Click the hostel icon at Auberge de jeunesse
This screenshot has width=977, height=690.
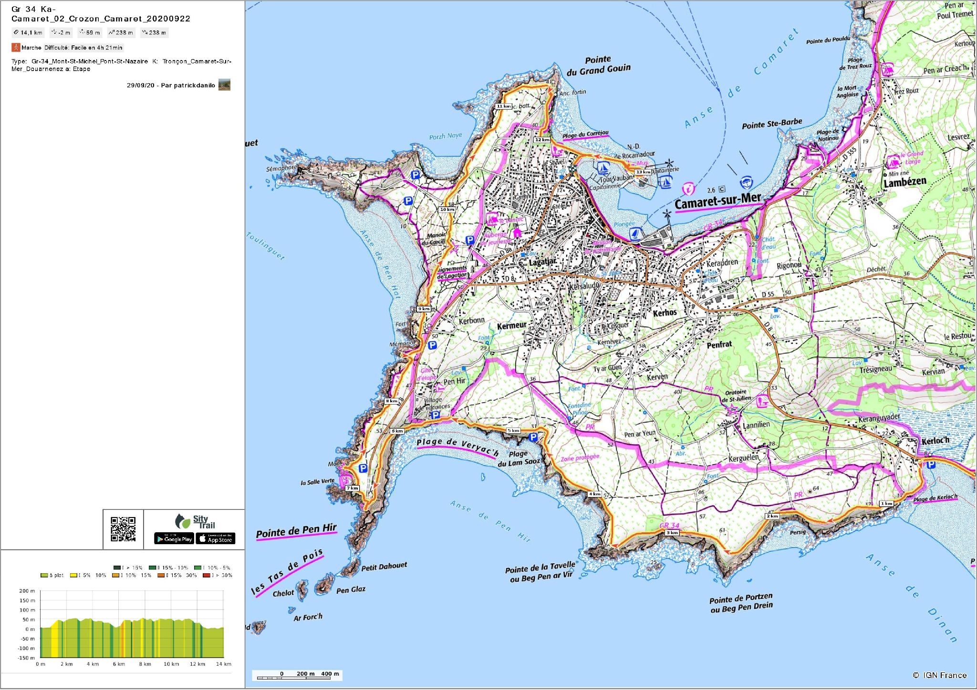(x=517, y=233)
